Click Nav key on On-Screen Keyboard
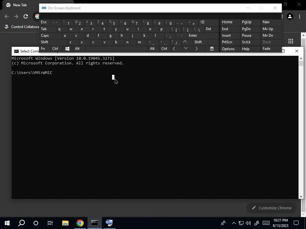 tap(271, 22)
